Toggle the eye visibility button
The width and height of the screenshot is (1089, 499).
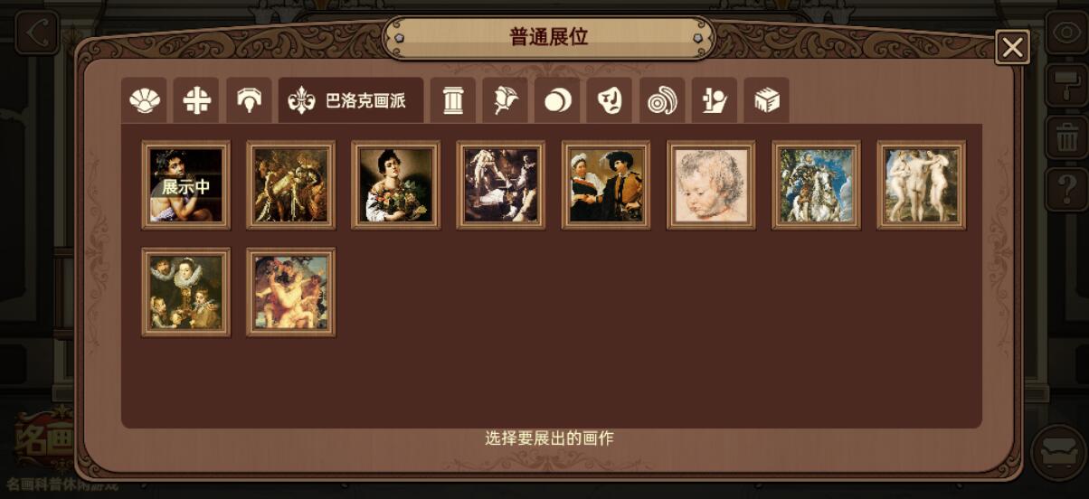[x=1066, y=33]
